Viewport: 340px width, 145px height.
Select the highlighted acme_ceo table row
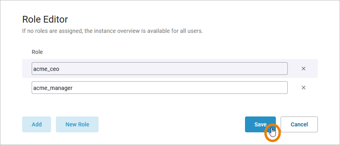pyautogui.click(x=170, y=69)
